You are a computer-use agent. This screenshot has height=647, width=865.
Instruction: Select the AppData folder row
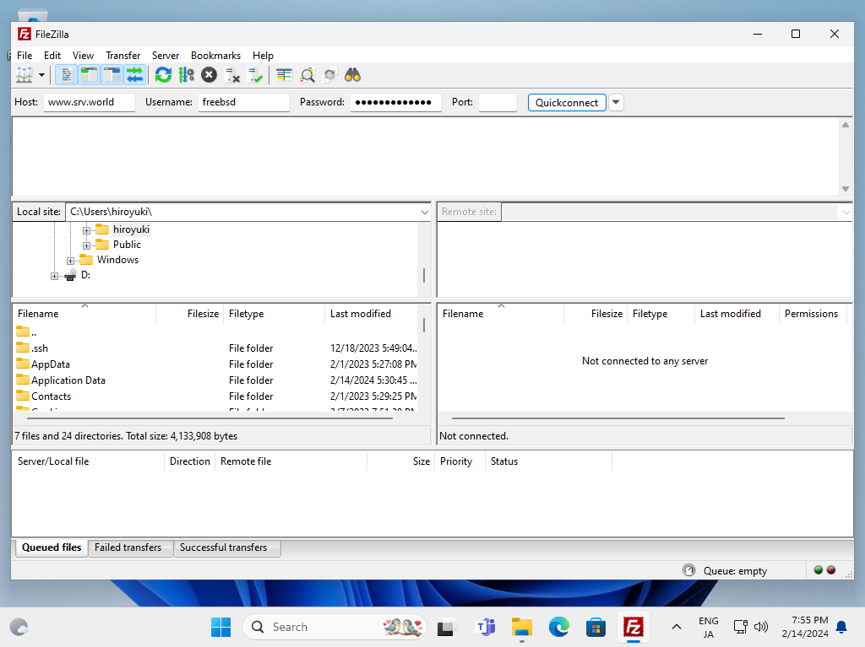coord(215,364)
